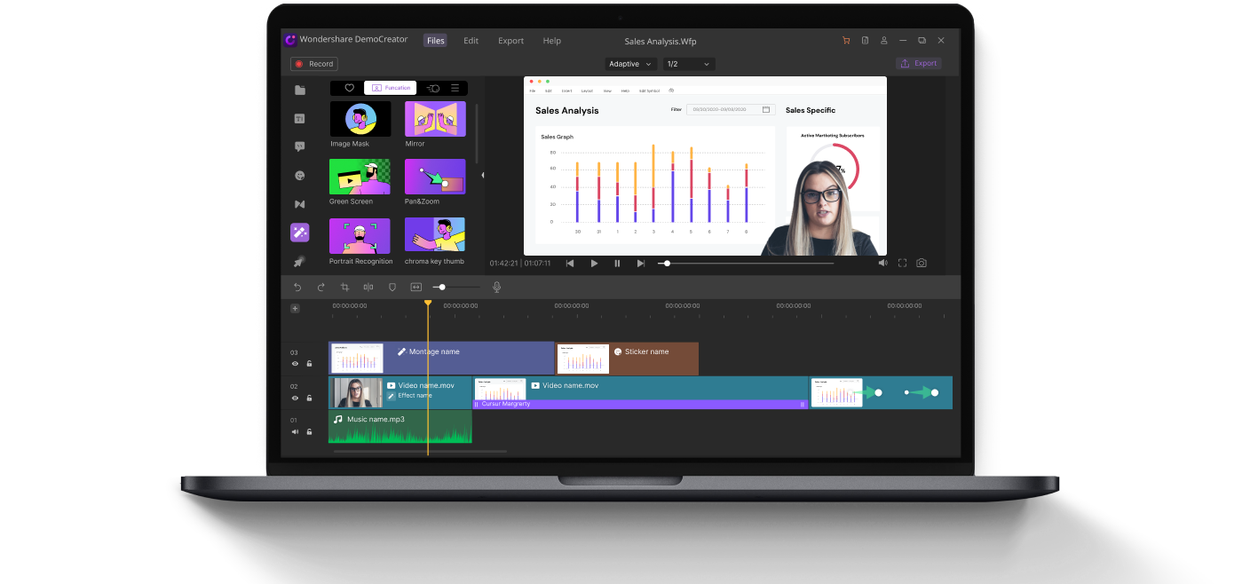1250x584 pixels.
Task: Open the document notes icon in title bar
Action: (865, 41)
